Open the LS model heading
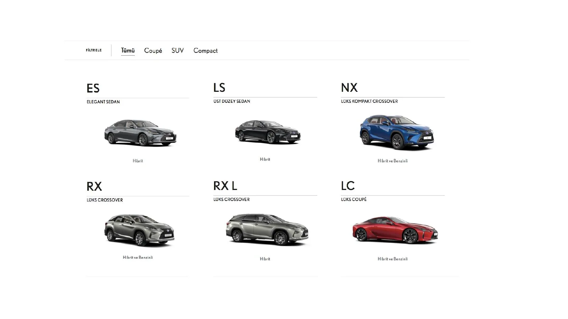Viewport: 568px width, 319px height. 219,88
